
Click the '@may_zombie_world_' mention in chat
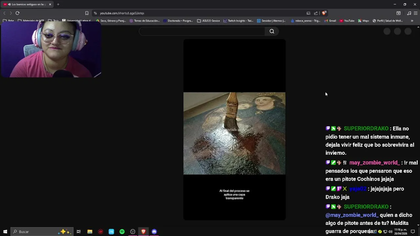click(352, 215)
